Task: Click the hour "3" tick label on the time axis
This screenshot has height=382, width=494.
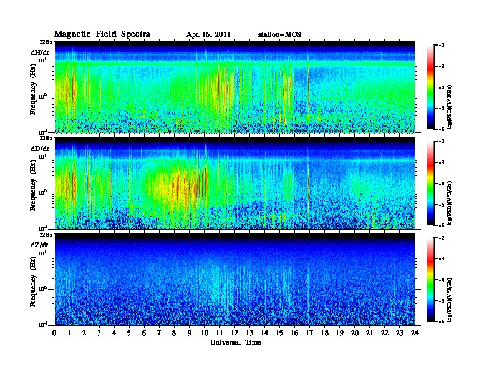Action: coord(99,333)
